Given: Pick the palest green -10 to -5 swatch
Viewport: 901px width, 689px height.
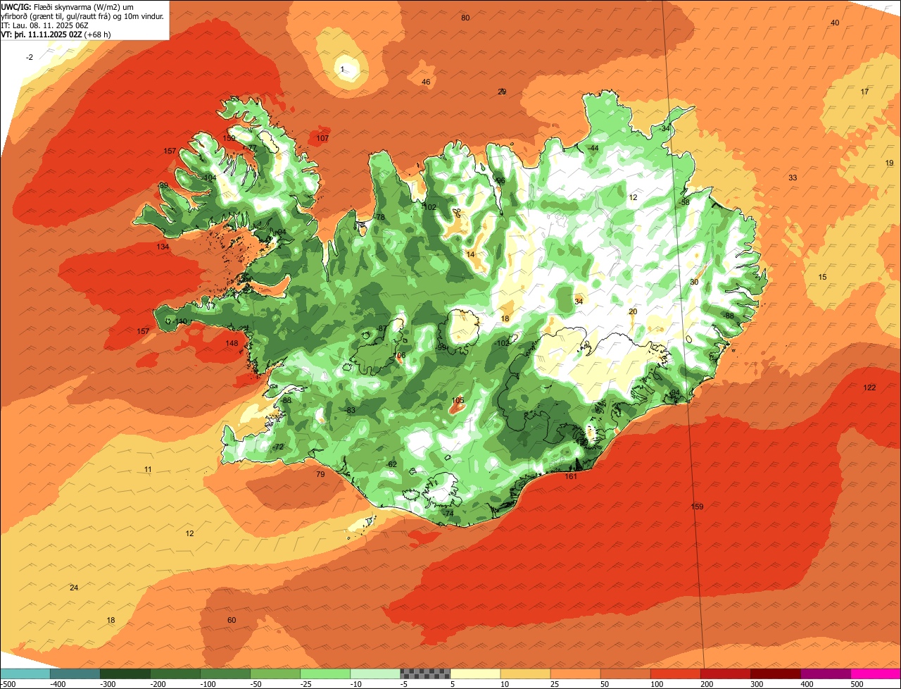Looking at the screenshot, I should pos(375,674).
